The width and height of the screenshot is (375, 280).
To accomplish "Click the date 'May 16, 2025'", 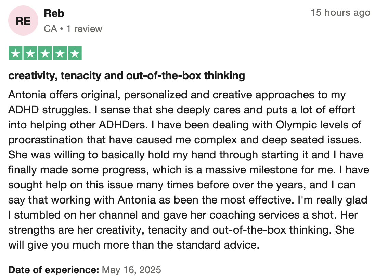I will [x=131, y=270].
